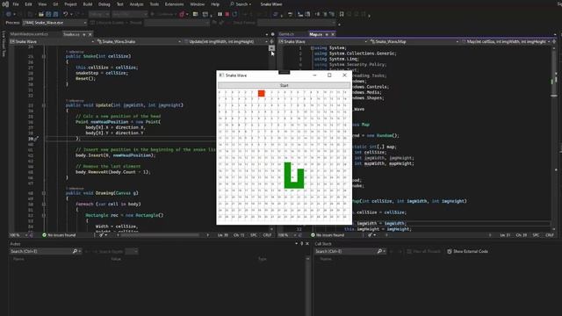Click search magnifier icon in Call Stack
The width and height of the screenshot is (562, 316).
click(379, 252)
